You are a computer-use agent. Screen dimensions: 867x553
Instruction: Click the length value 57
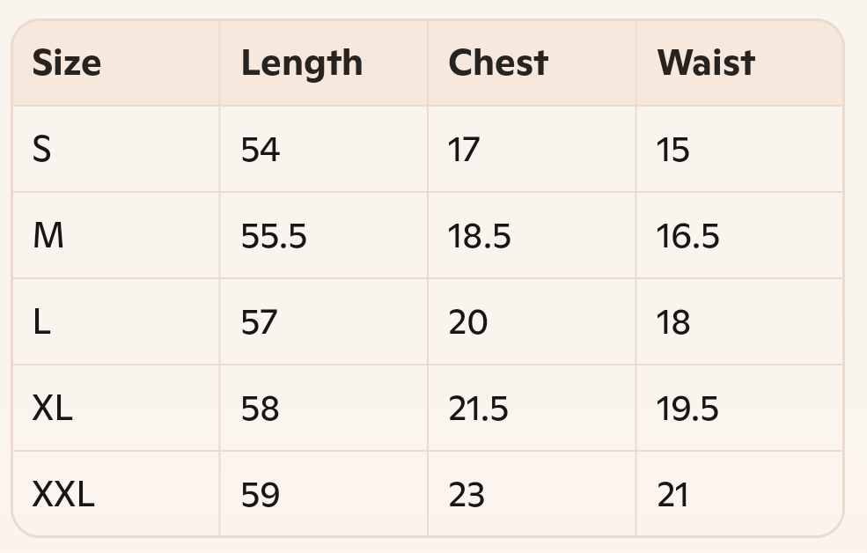click(x=259, y=321)
